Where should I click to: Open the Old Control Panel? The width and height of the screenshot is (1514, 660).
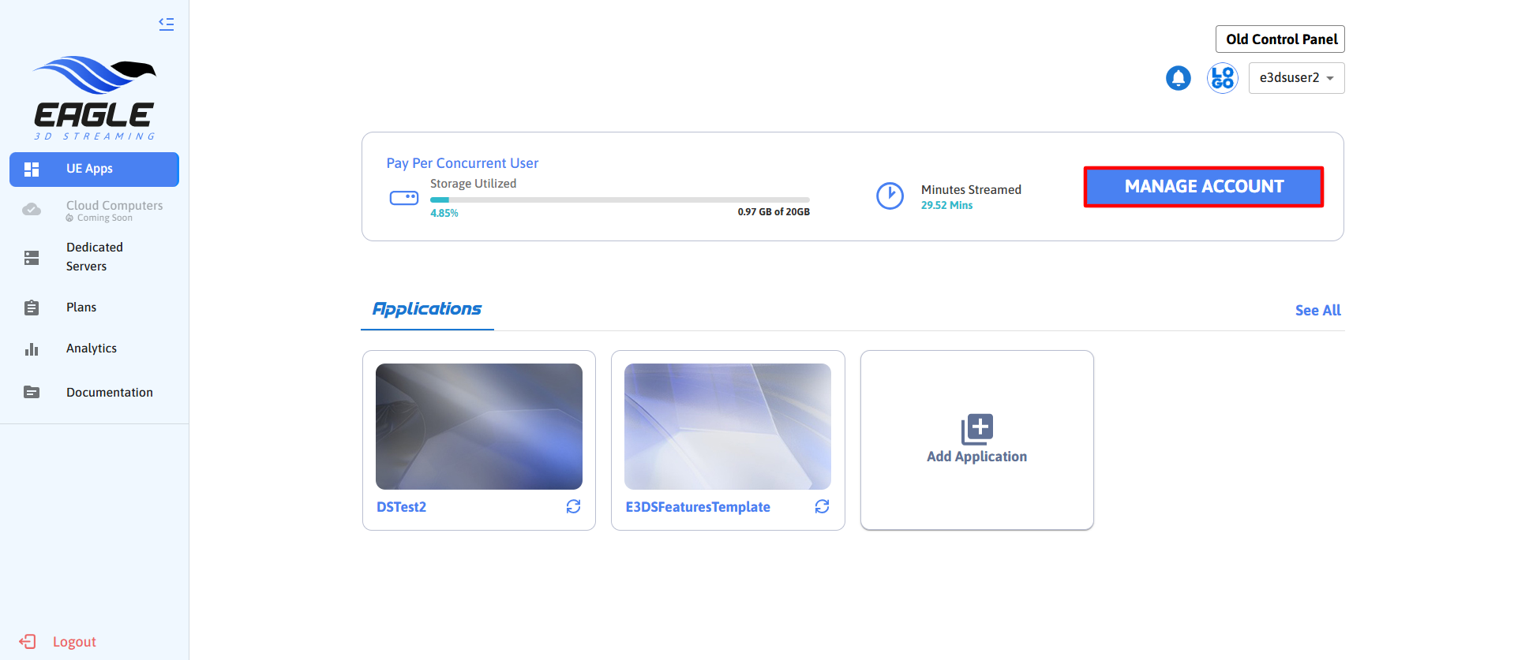pyautogui.click(x=1280, y=39)
